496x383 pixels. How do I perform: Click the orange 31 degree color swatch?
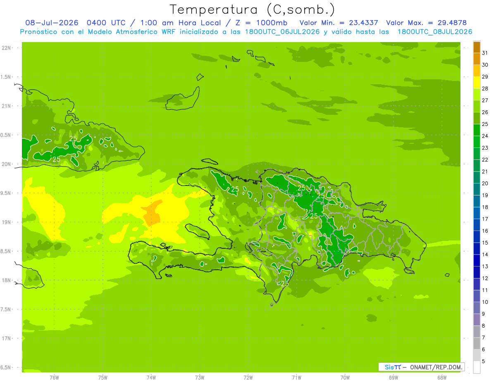pyautogui.click(x=477, y=48)
